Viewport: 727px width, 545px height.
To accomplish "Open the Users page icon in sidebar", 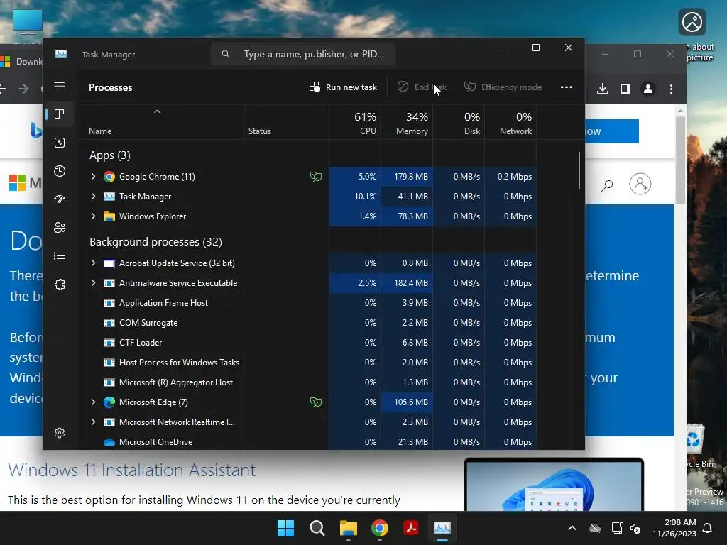I will pos(60,228).
